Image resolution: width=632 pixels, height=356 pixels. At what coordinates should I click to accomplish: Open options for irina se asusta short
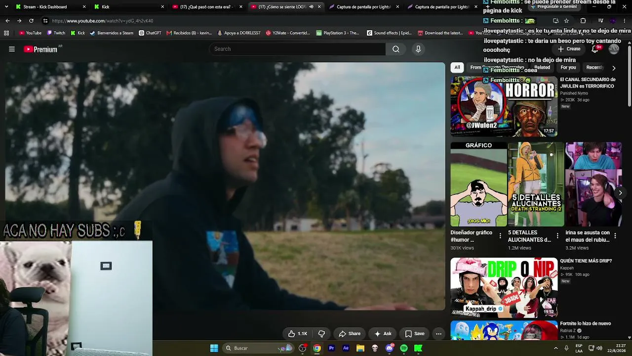click(615, 236)
